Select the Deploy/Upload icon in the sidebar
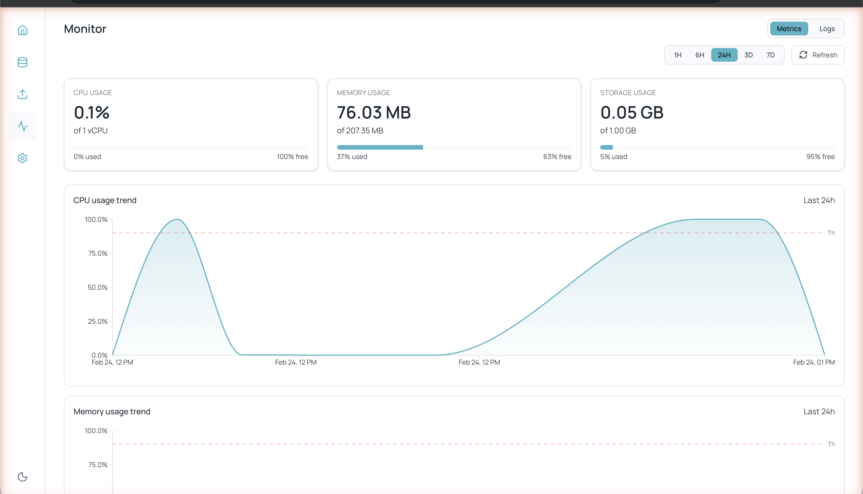The height and width of the screenshot is (494, 863). pos(22,94)
